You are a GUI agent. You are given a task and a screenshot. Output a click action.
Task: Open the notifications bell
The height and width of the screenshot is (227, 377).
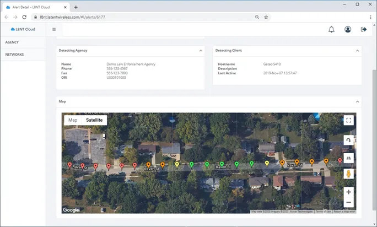(x=331, y=29)
